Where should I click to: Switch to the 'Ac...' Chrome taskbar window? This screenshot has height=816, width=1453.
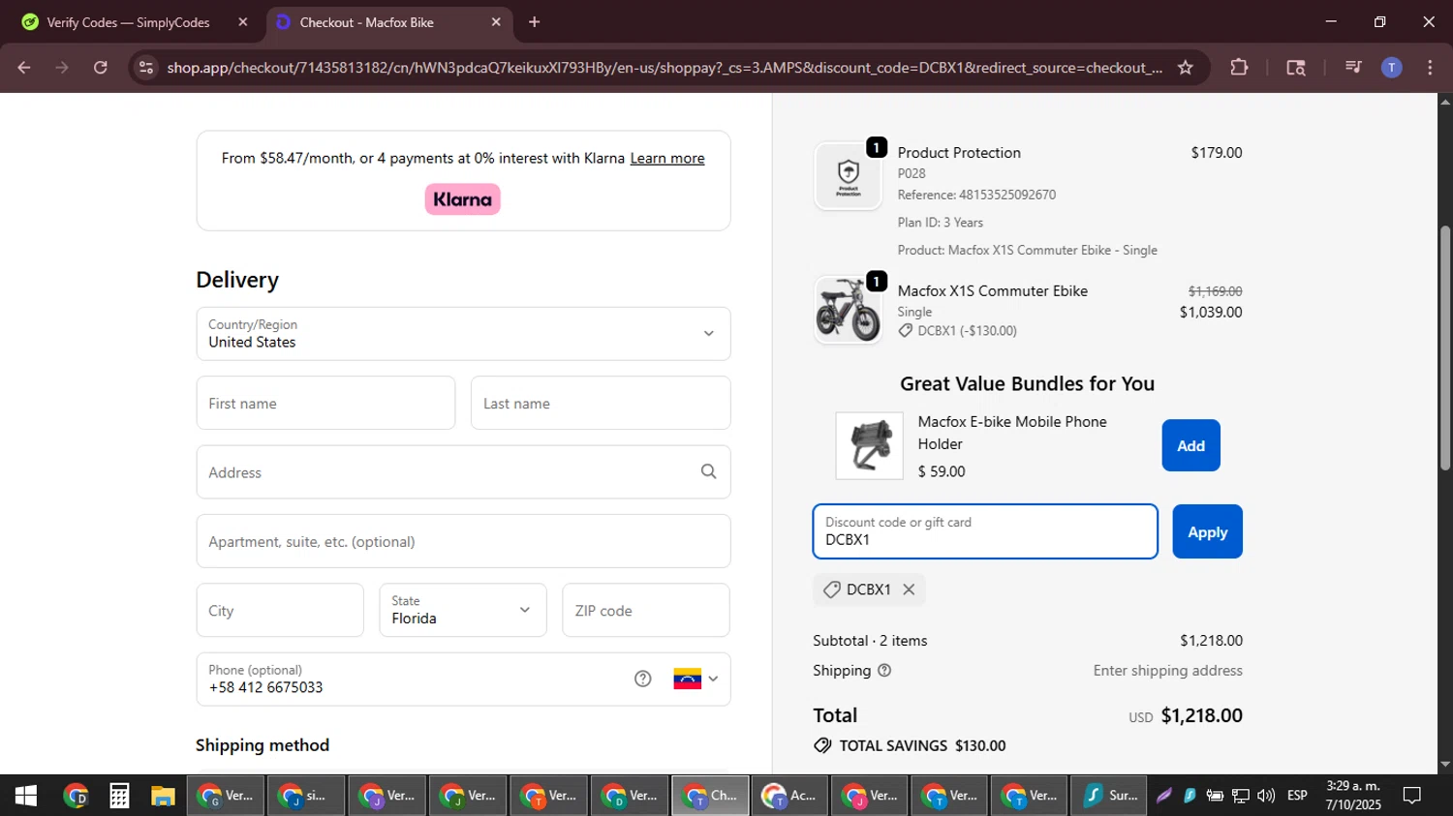tap(789, 796)
